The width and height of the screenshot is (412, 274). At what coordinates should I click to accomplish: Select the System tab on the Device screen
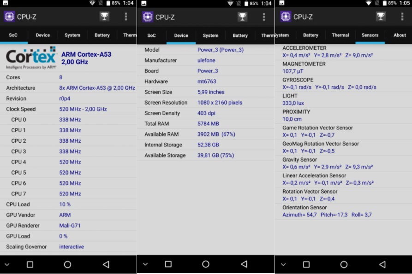(x=210, y=35)
